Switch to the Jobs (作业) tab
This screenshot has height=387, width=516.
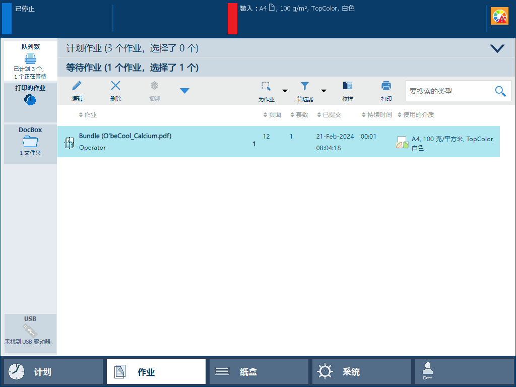coord(156,371)
